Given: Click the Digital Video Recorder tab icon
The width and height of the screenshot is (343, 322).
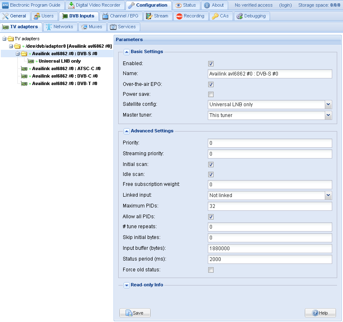Looking at the screenshot, I should pos(71,5).
